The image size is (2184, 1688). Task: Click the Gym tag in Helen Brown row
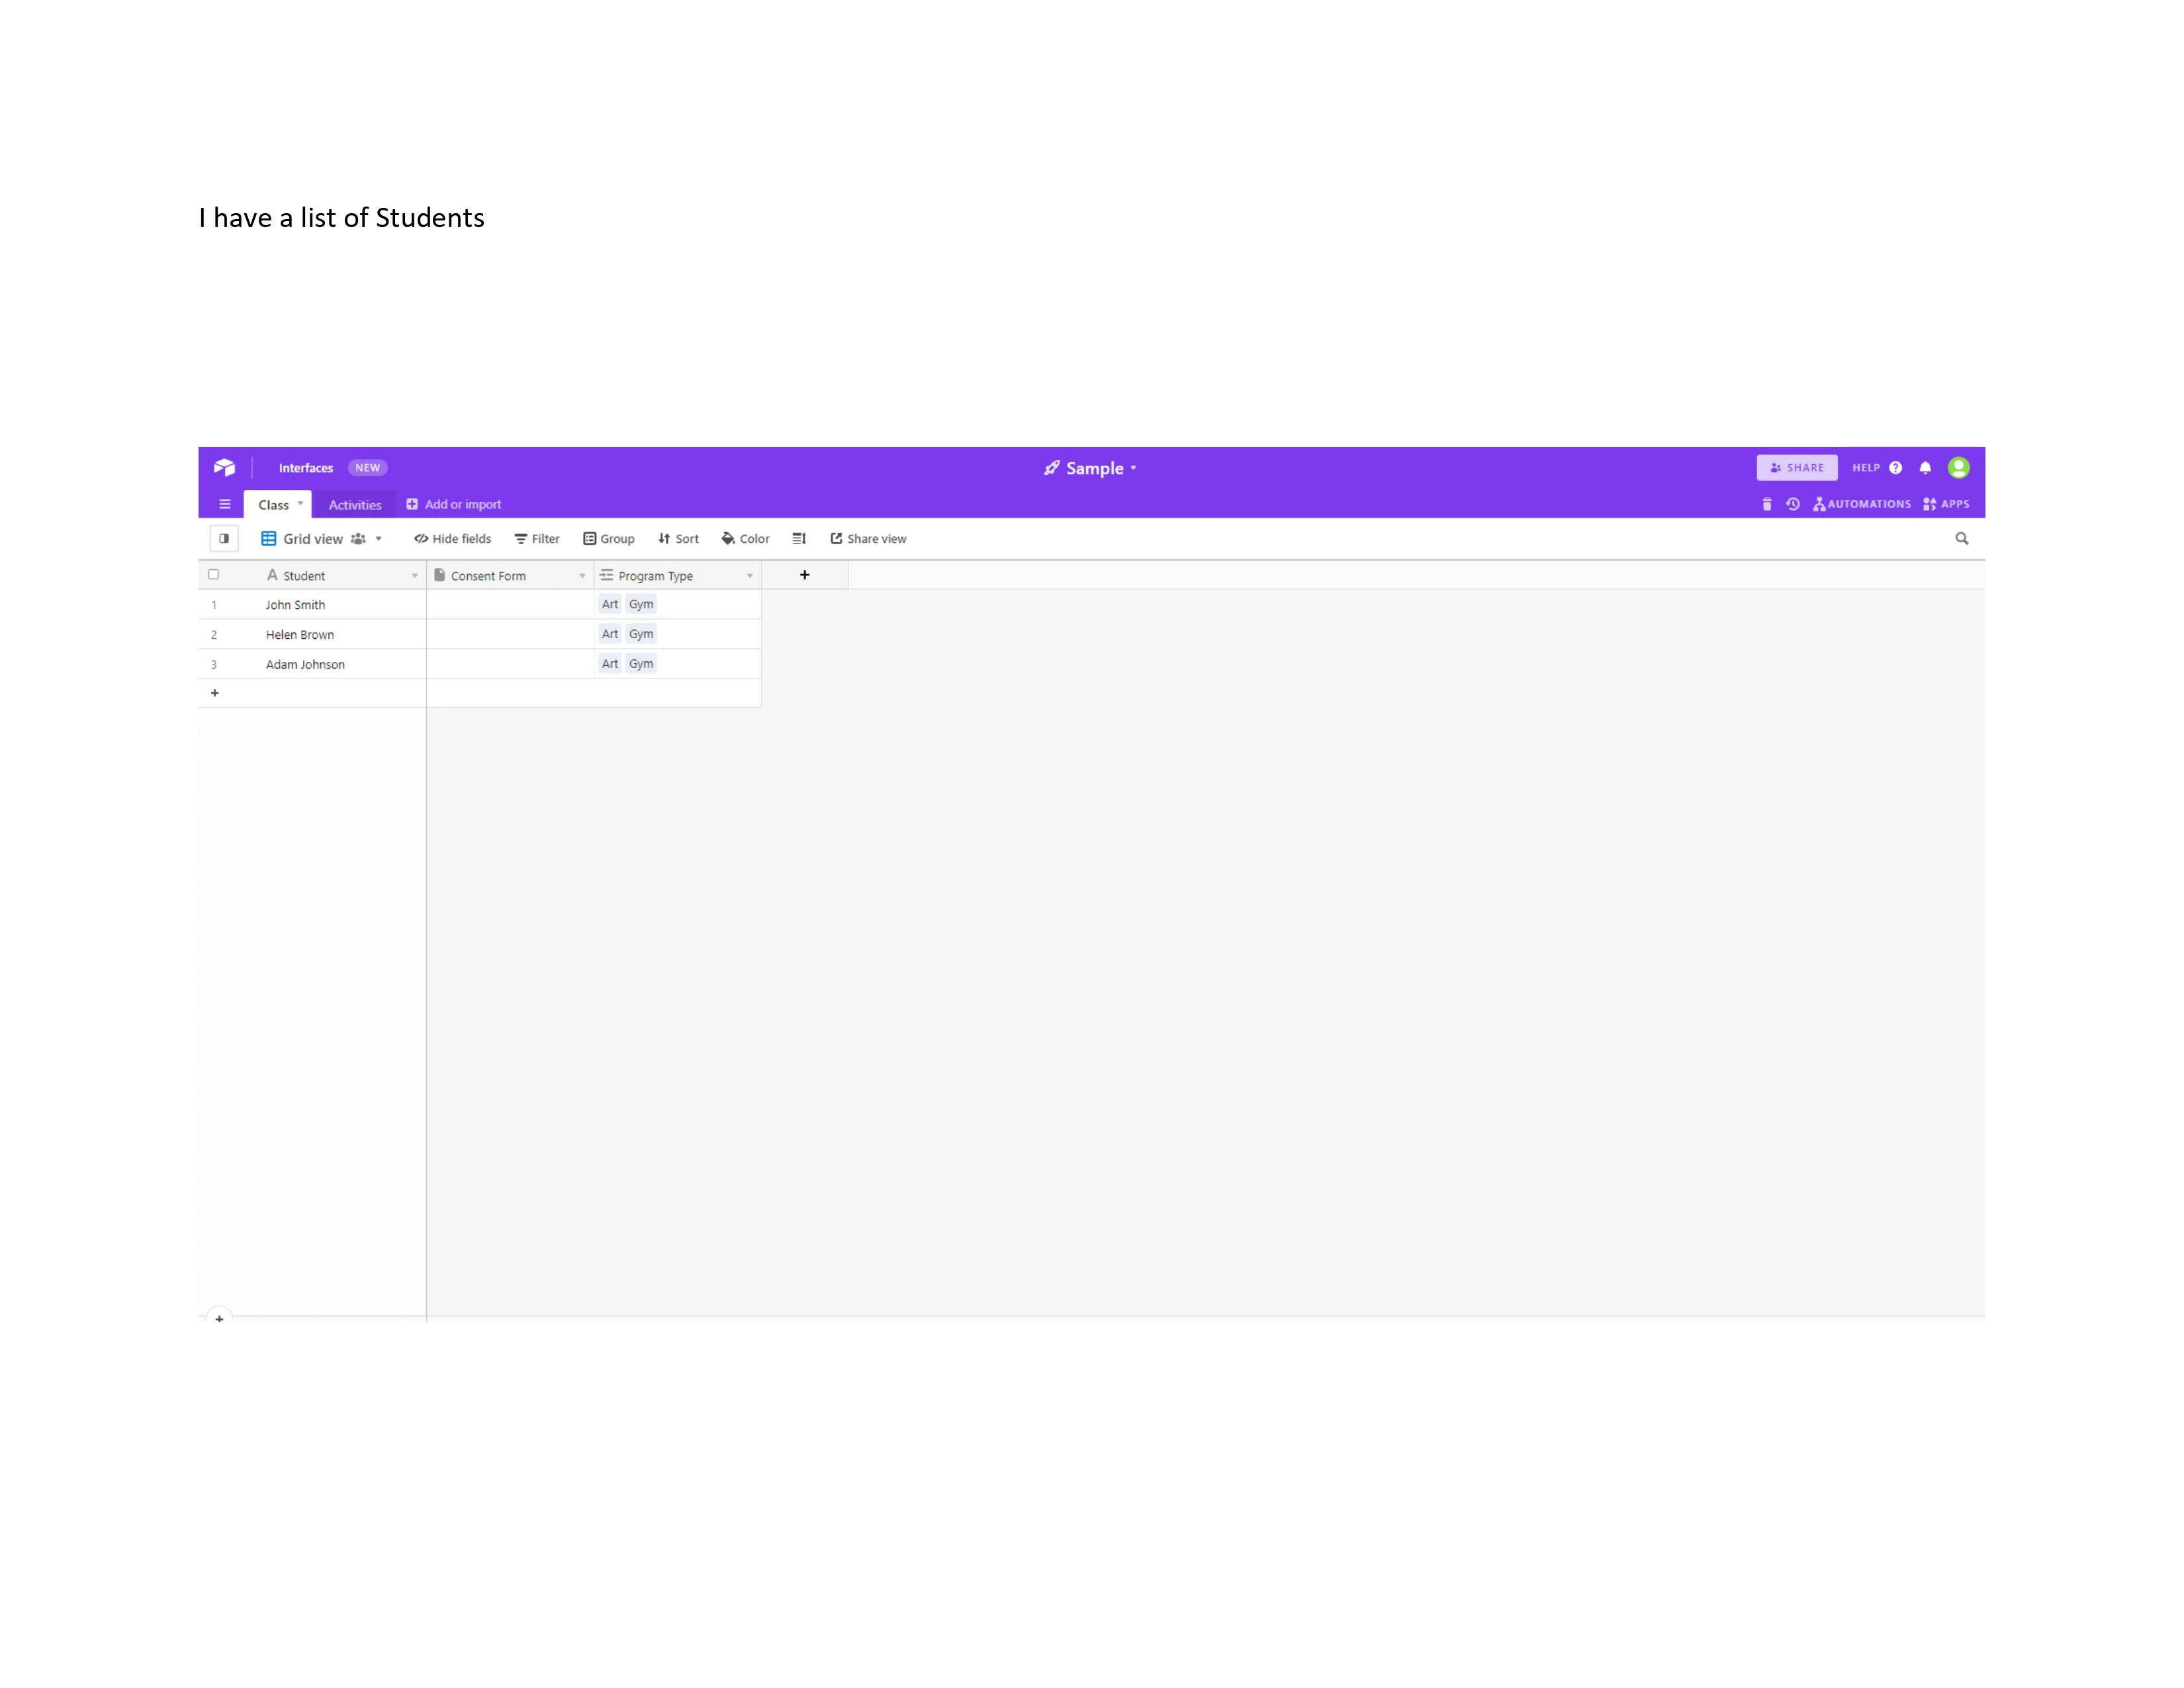click(x=641, y=634)
